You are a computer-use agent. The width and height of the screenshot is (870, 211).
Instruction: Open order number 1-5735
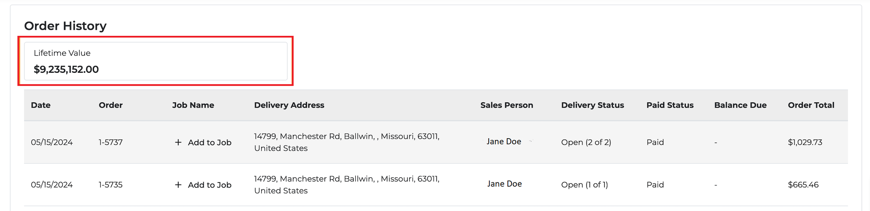111,185
